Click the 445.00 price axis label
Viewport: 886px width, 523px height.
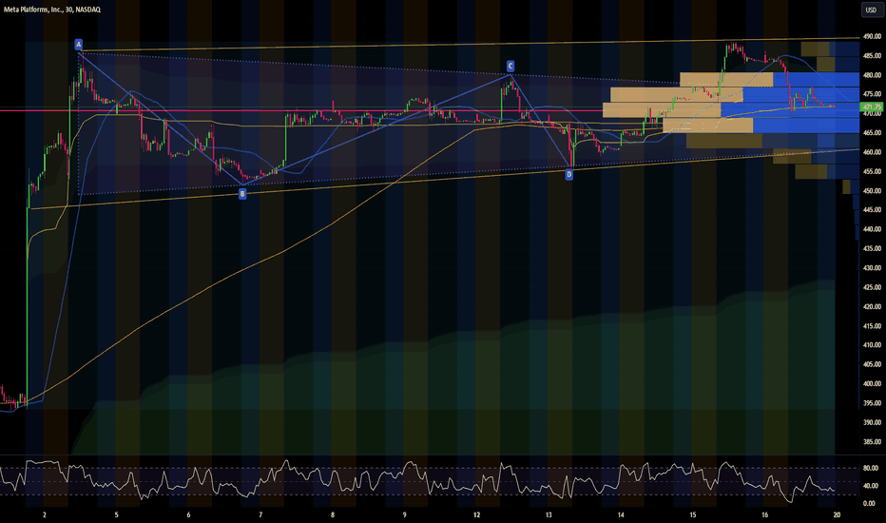872,210
